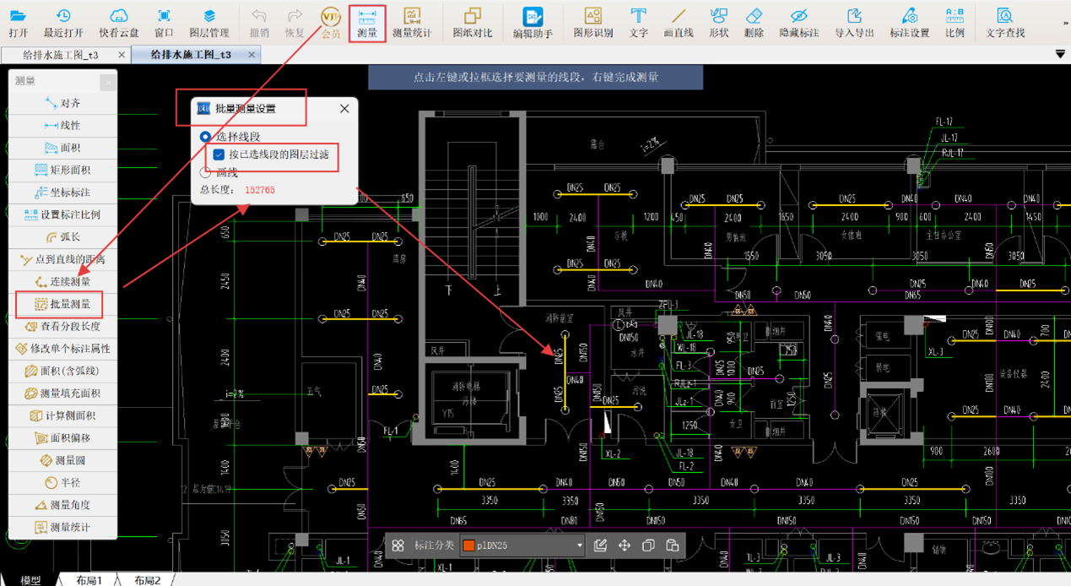Select the 选择线段 radio option
The image size is (1071, 586).
[x=205, y=137]
